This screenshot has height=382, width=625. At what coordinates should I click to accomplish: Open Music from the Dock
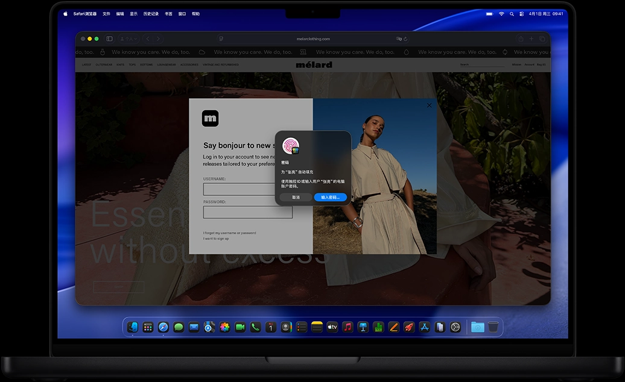click(x=347, y=327)
